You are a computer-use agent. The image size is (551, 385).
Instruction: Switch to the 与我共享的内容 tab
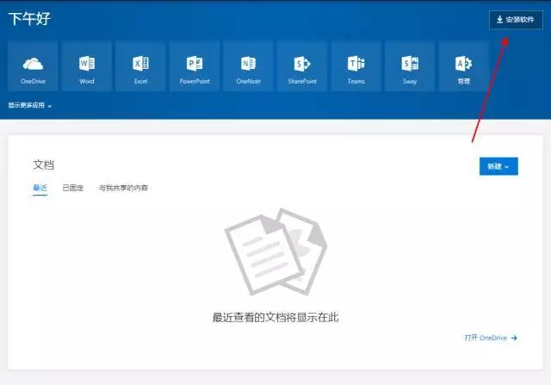point(123,188)
